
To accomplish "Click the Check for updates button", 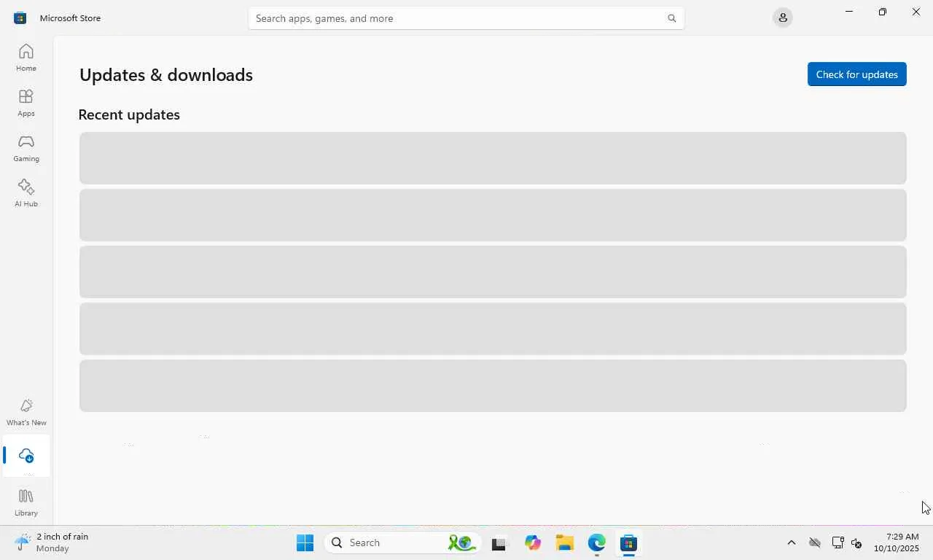I will coord(856,74).
